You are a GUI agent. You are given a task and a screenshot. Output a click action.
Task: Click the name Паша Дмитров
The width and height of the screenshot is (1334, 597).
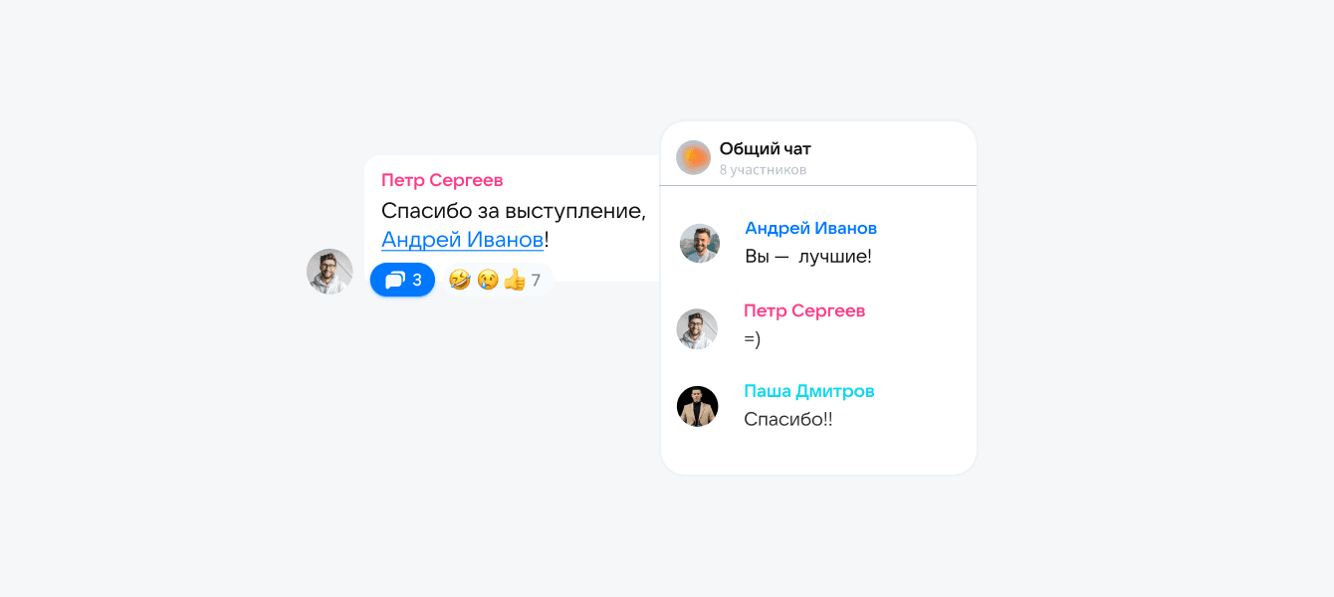pos(809,391)
